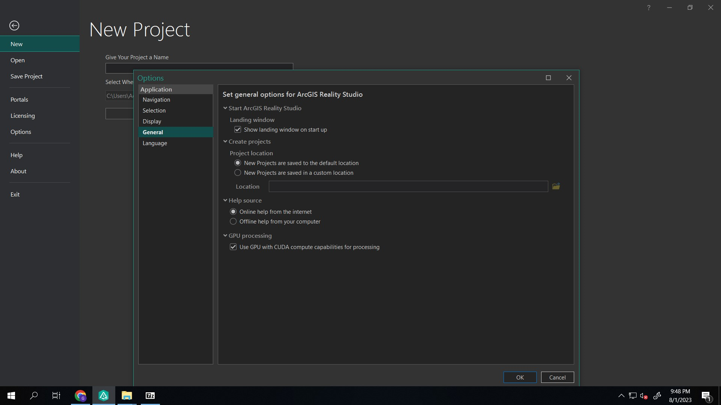Open the notification center icon
The width and height of the screenshot is (721, 405).
click(706, 396)
